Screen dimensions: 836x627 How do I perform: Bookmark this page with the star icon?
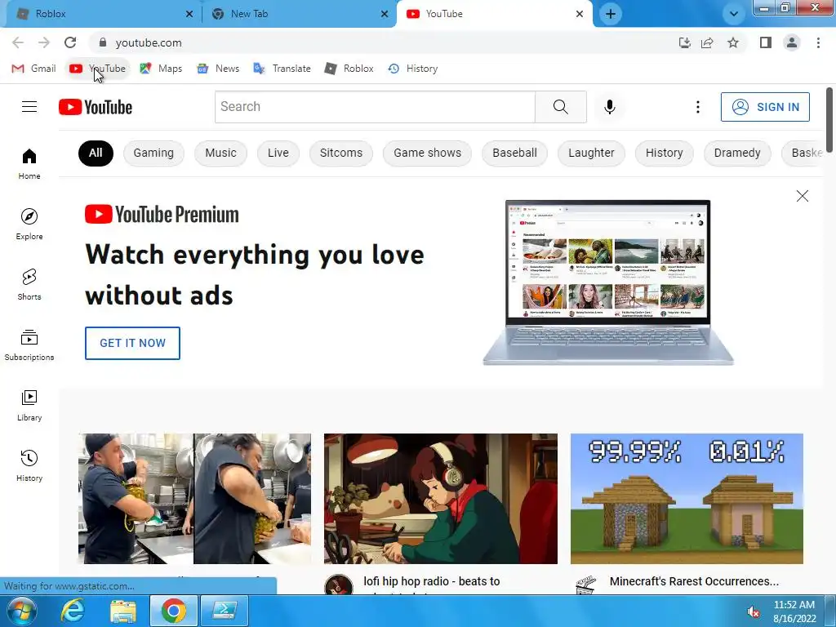733,42
